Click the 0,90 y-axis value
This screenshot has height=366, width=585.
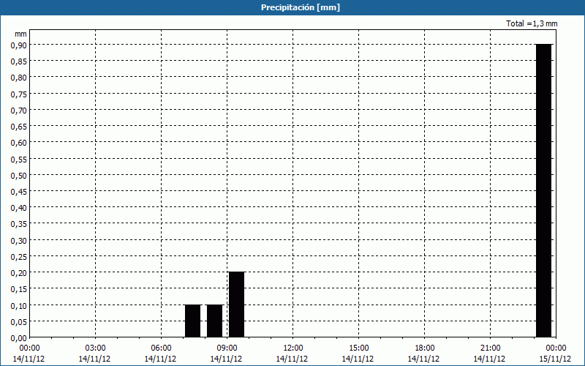[x=19, y=45]
